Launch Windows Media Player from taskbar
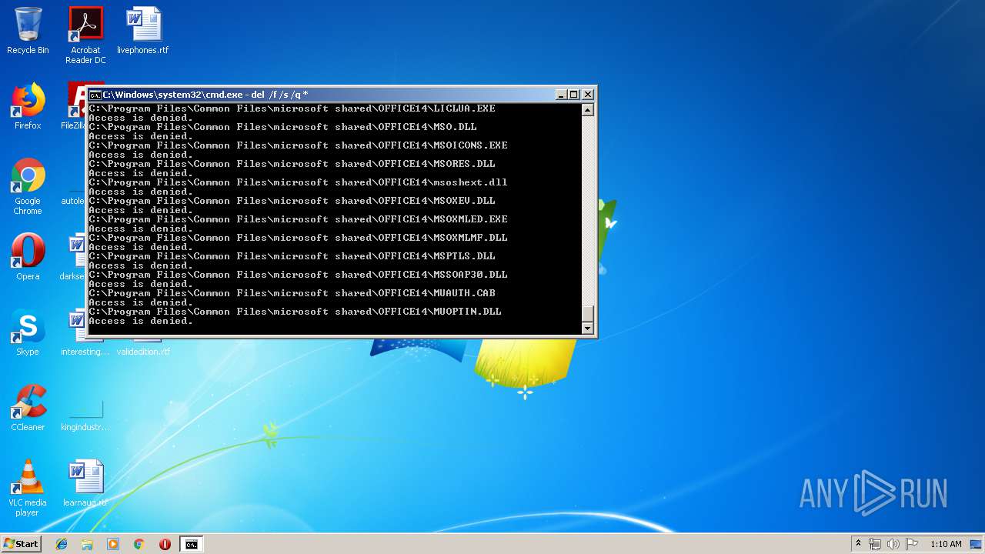The image size is (985, 554). coord(113,544)
